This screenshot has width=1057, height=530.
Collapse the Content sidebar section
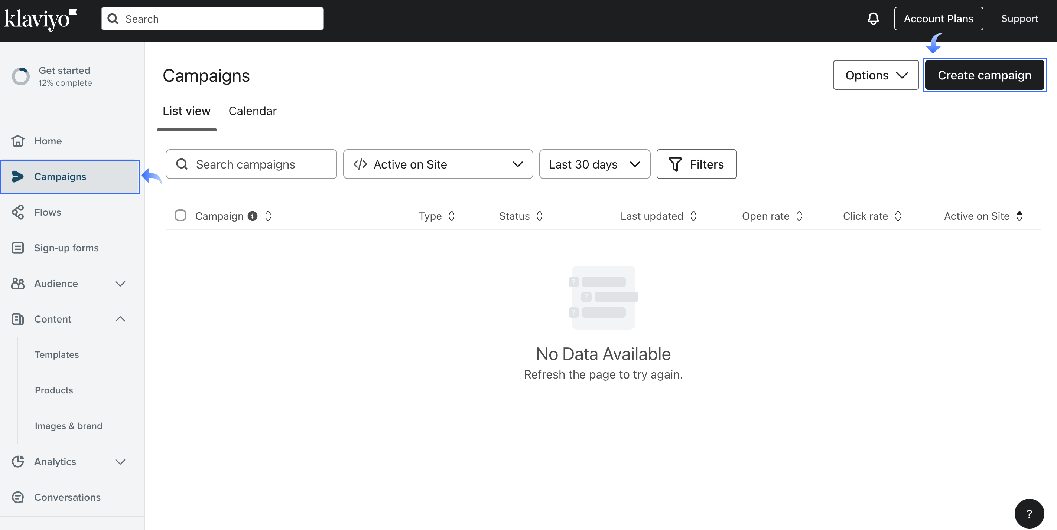pyautogui.click(x=120, y=319)
